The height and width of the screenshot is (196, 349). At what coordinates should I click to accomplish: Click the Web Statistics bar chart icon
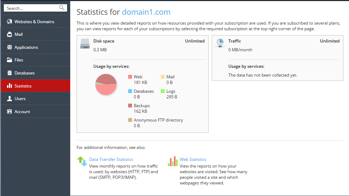coord(173,162)
